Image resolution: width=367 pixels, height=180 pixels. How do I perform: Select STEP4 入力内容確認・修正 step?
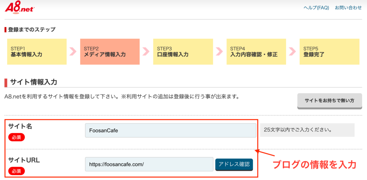(256, 52)
